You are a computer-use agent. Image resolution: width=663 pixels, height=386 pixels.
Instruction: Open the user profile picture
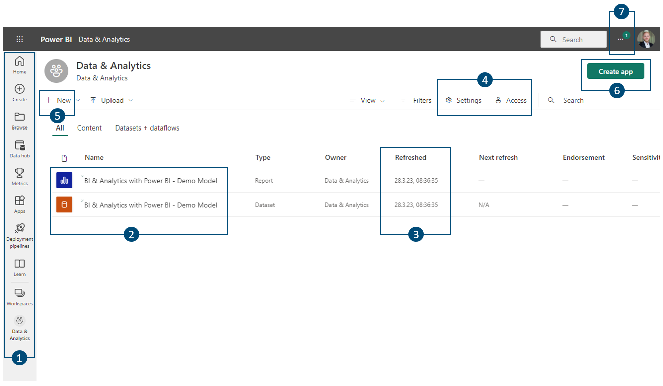pos(646,39)
